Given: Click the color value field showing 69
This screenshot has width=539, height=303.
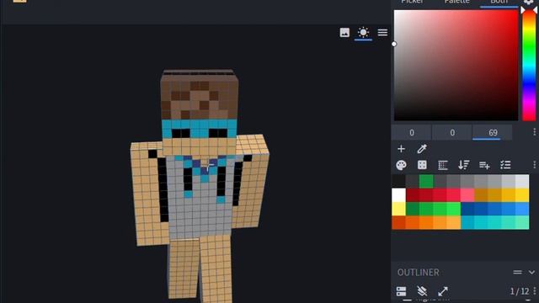Looking at the screenshot, I should (x=493, y=133).
